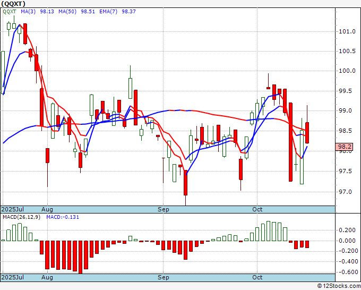
Task: Click the MACD:-0.131 value label
Action: coord(63,217)
